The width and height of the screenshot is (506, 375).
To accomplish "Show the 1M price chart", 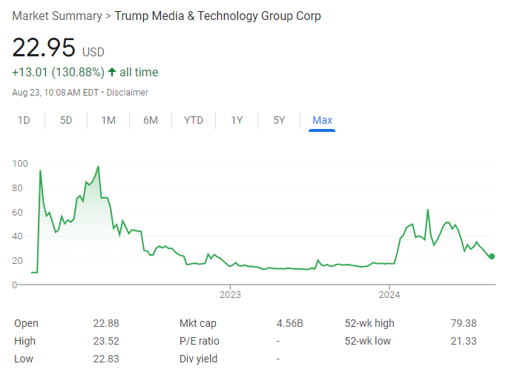I will (x=108, y=120).
